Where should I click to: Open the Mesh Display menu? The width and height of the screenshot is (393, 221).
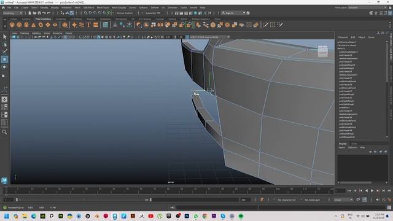pos(119,7)
